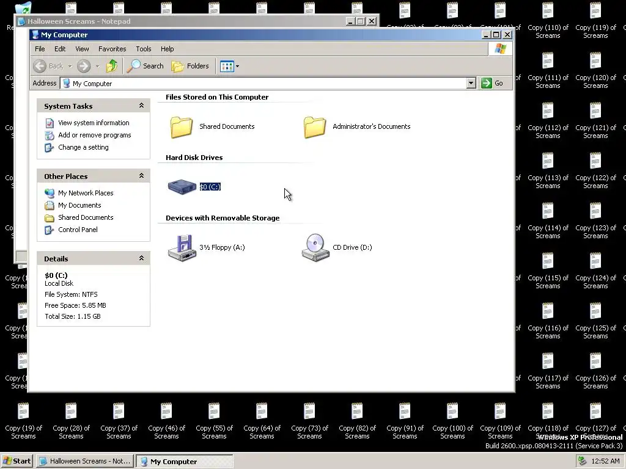This screenshot has width=626, height=469.
Task: Select Copy (126) of Screams desktop file
Action: (x=595, y=371)
